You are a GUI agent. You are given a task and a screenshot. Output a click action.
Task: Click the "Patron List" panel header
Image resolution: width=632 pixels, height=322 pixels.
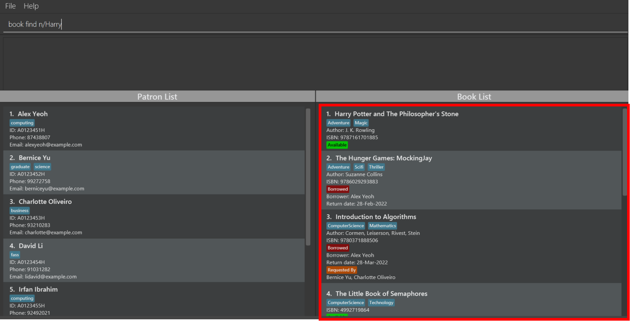pyautogui.click(x=157, y=97)
